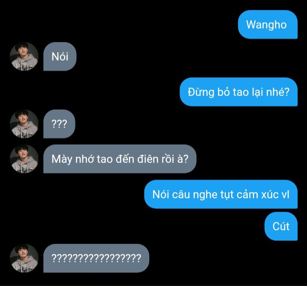The image size is (307, 286).
Task: Click the word 'à?' ending the gray message
Action: [182, 159]
